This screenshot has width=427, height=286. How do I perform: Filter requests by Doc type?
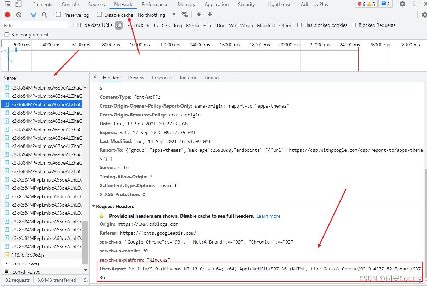[221, 25]
